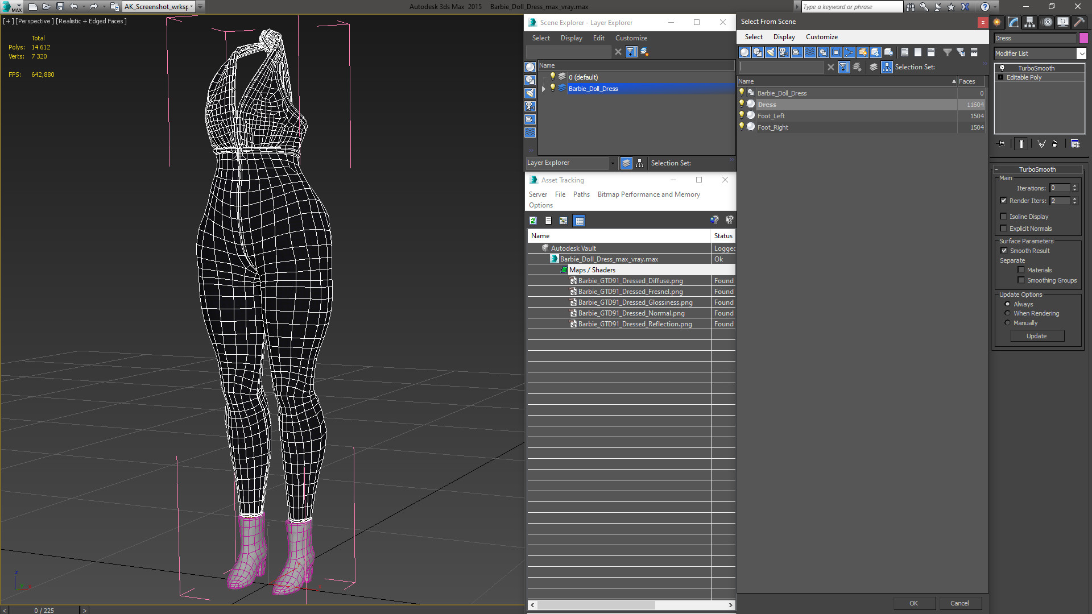
Task: Open Bitmap Performance and Memory menu
Action: pyautogui.click(x=648, y=194)
